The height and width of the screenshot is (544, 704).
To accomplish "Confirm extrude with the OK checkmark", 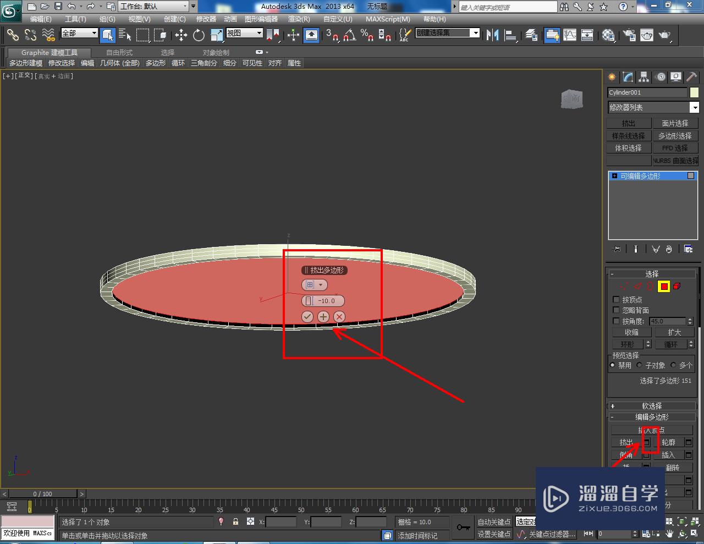I will point(307,316).
